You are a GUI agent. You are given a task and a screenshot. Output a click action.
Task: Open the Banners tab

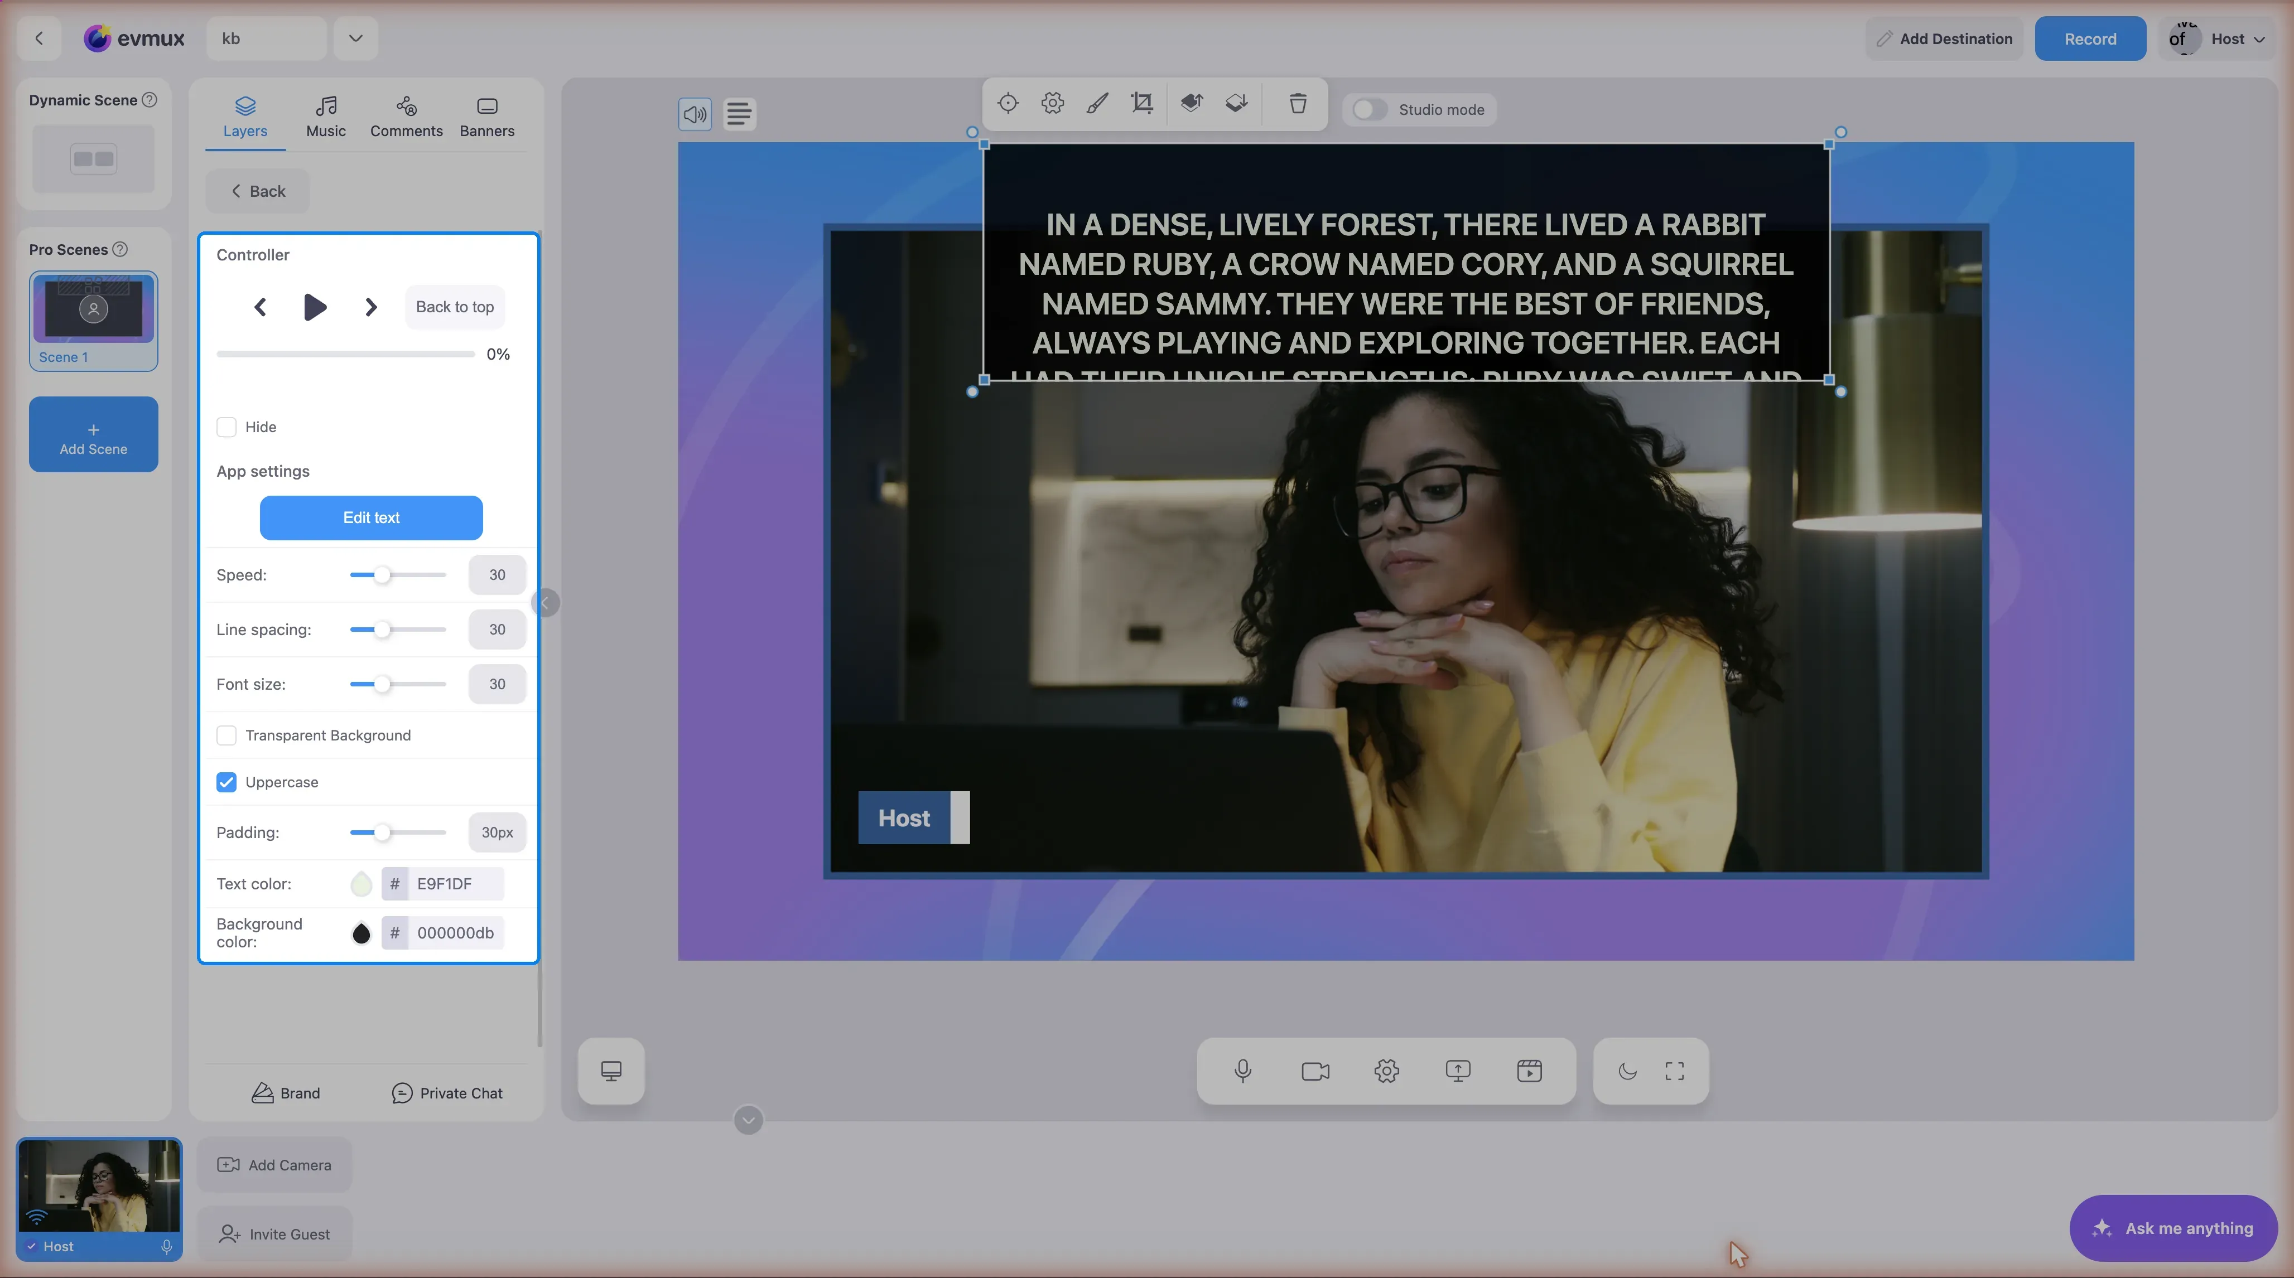tap(487, 117)
